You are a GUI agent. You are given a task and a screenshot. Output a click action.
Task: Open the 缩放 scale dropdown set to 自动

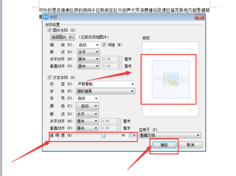point(88,45)
